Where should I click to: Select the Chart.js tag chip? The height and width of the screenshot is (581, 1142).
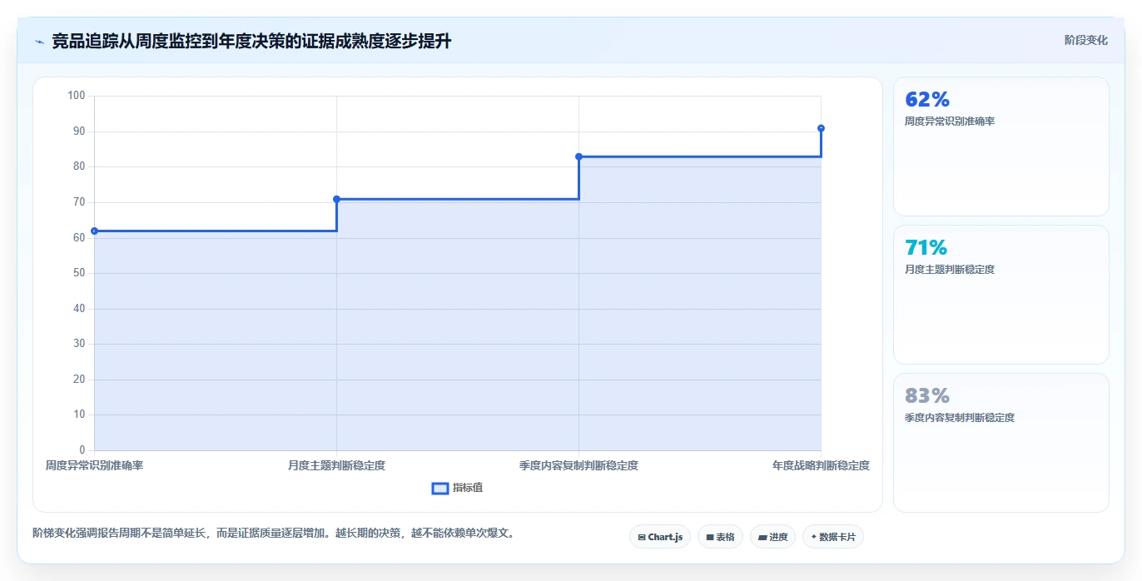click(660, 537)
